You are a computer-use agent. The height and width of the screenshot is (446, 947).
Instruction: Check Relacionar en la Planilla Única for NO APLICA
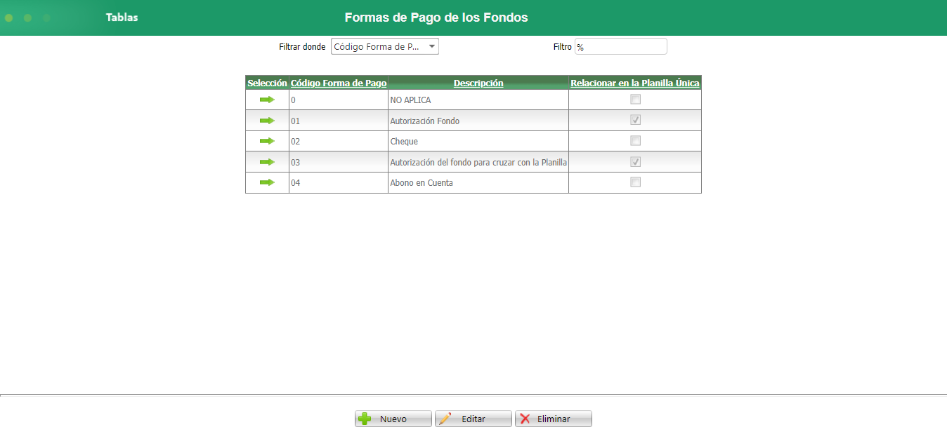(x=635, y=99)
